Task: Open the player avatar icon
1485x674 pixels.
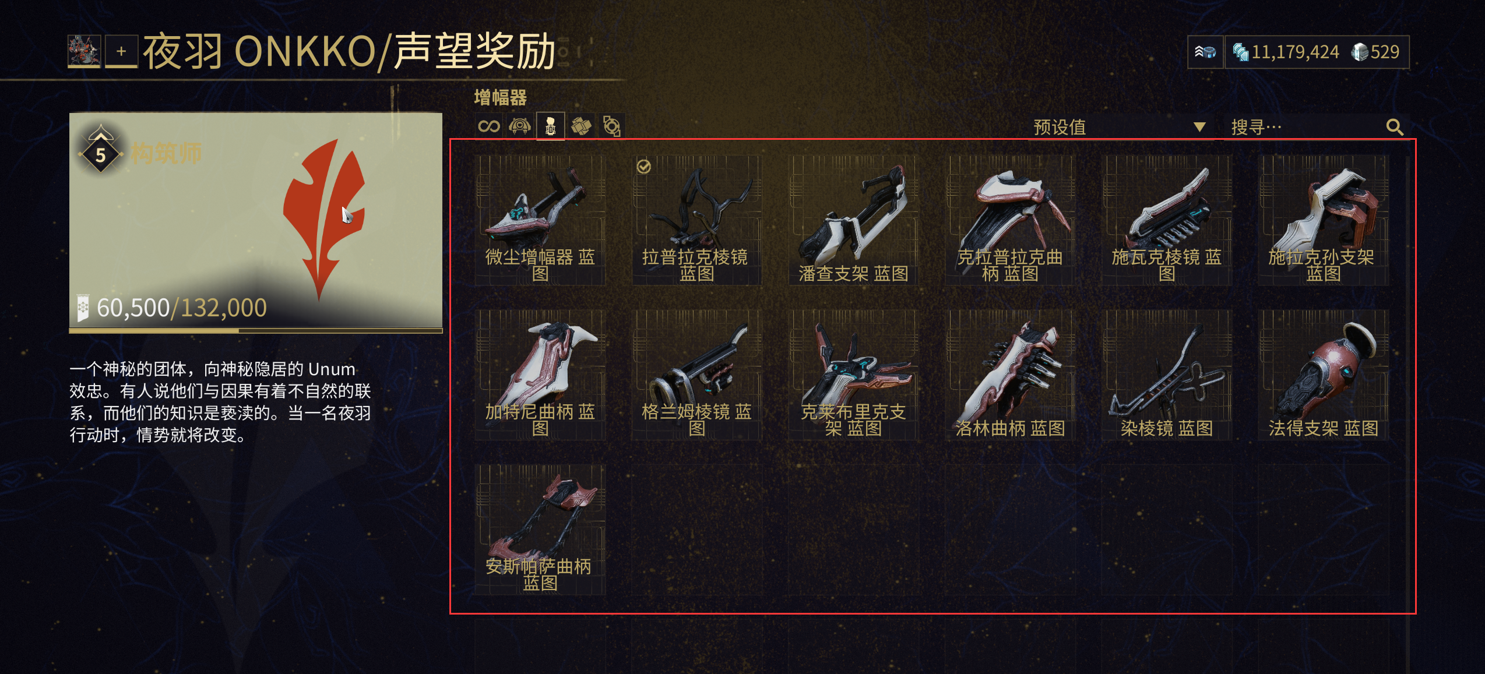Action: 84,51
